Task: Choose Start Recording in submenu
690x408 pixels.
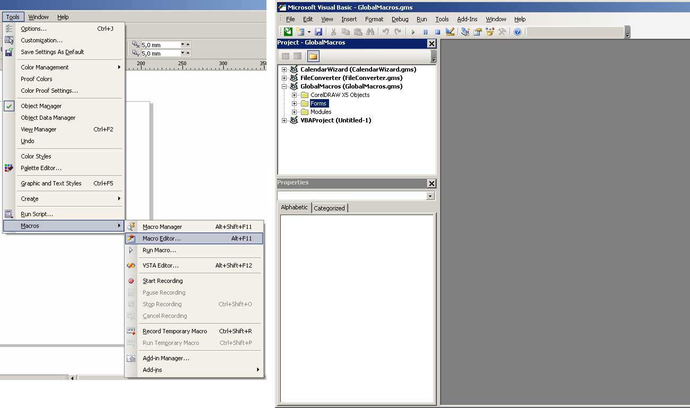Action: [194, 281]
